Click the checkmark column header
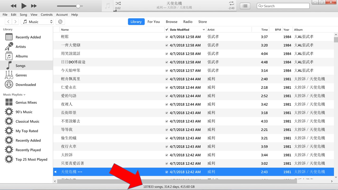This screenshot has height=190, width=338. [167, 30]
